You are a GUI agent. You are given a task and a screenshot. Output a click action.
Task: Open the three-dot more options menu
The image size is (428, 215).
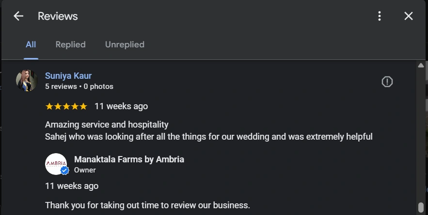(x=380, y=16)
